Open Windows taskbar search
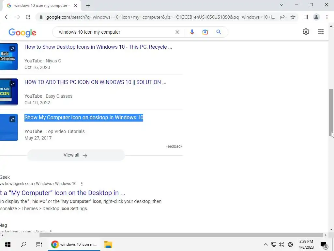The image size is (334, 251). point(23,244)
